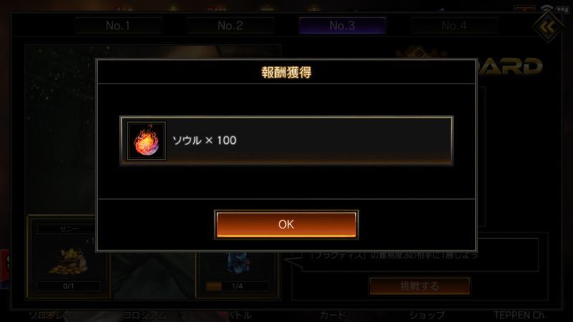This screenshot has height=322, width=573.
Task: Click the Soul flame reward icon
Action: pos(146,141)
